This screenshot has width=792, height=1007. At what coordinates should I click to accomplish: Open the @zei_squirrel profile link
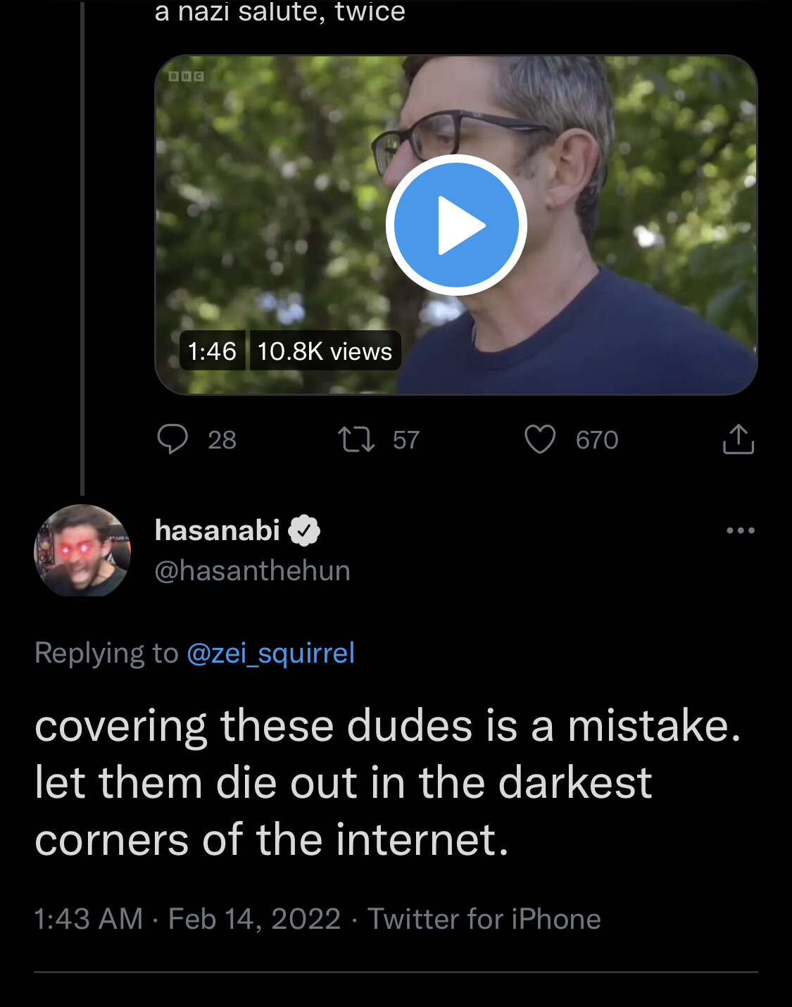tap(270, 653)
